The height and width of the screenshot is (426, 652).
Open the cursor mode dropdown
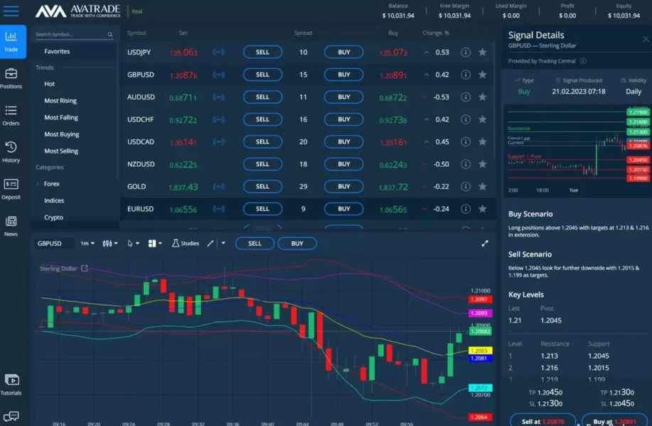(x=133, y=244)
